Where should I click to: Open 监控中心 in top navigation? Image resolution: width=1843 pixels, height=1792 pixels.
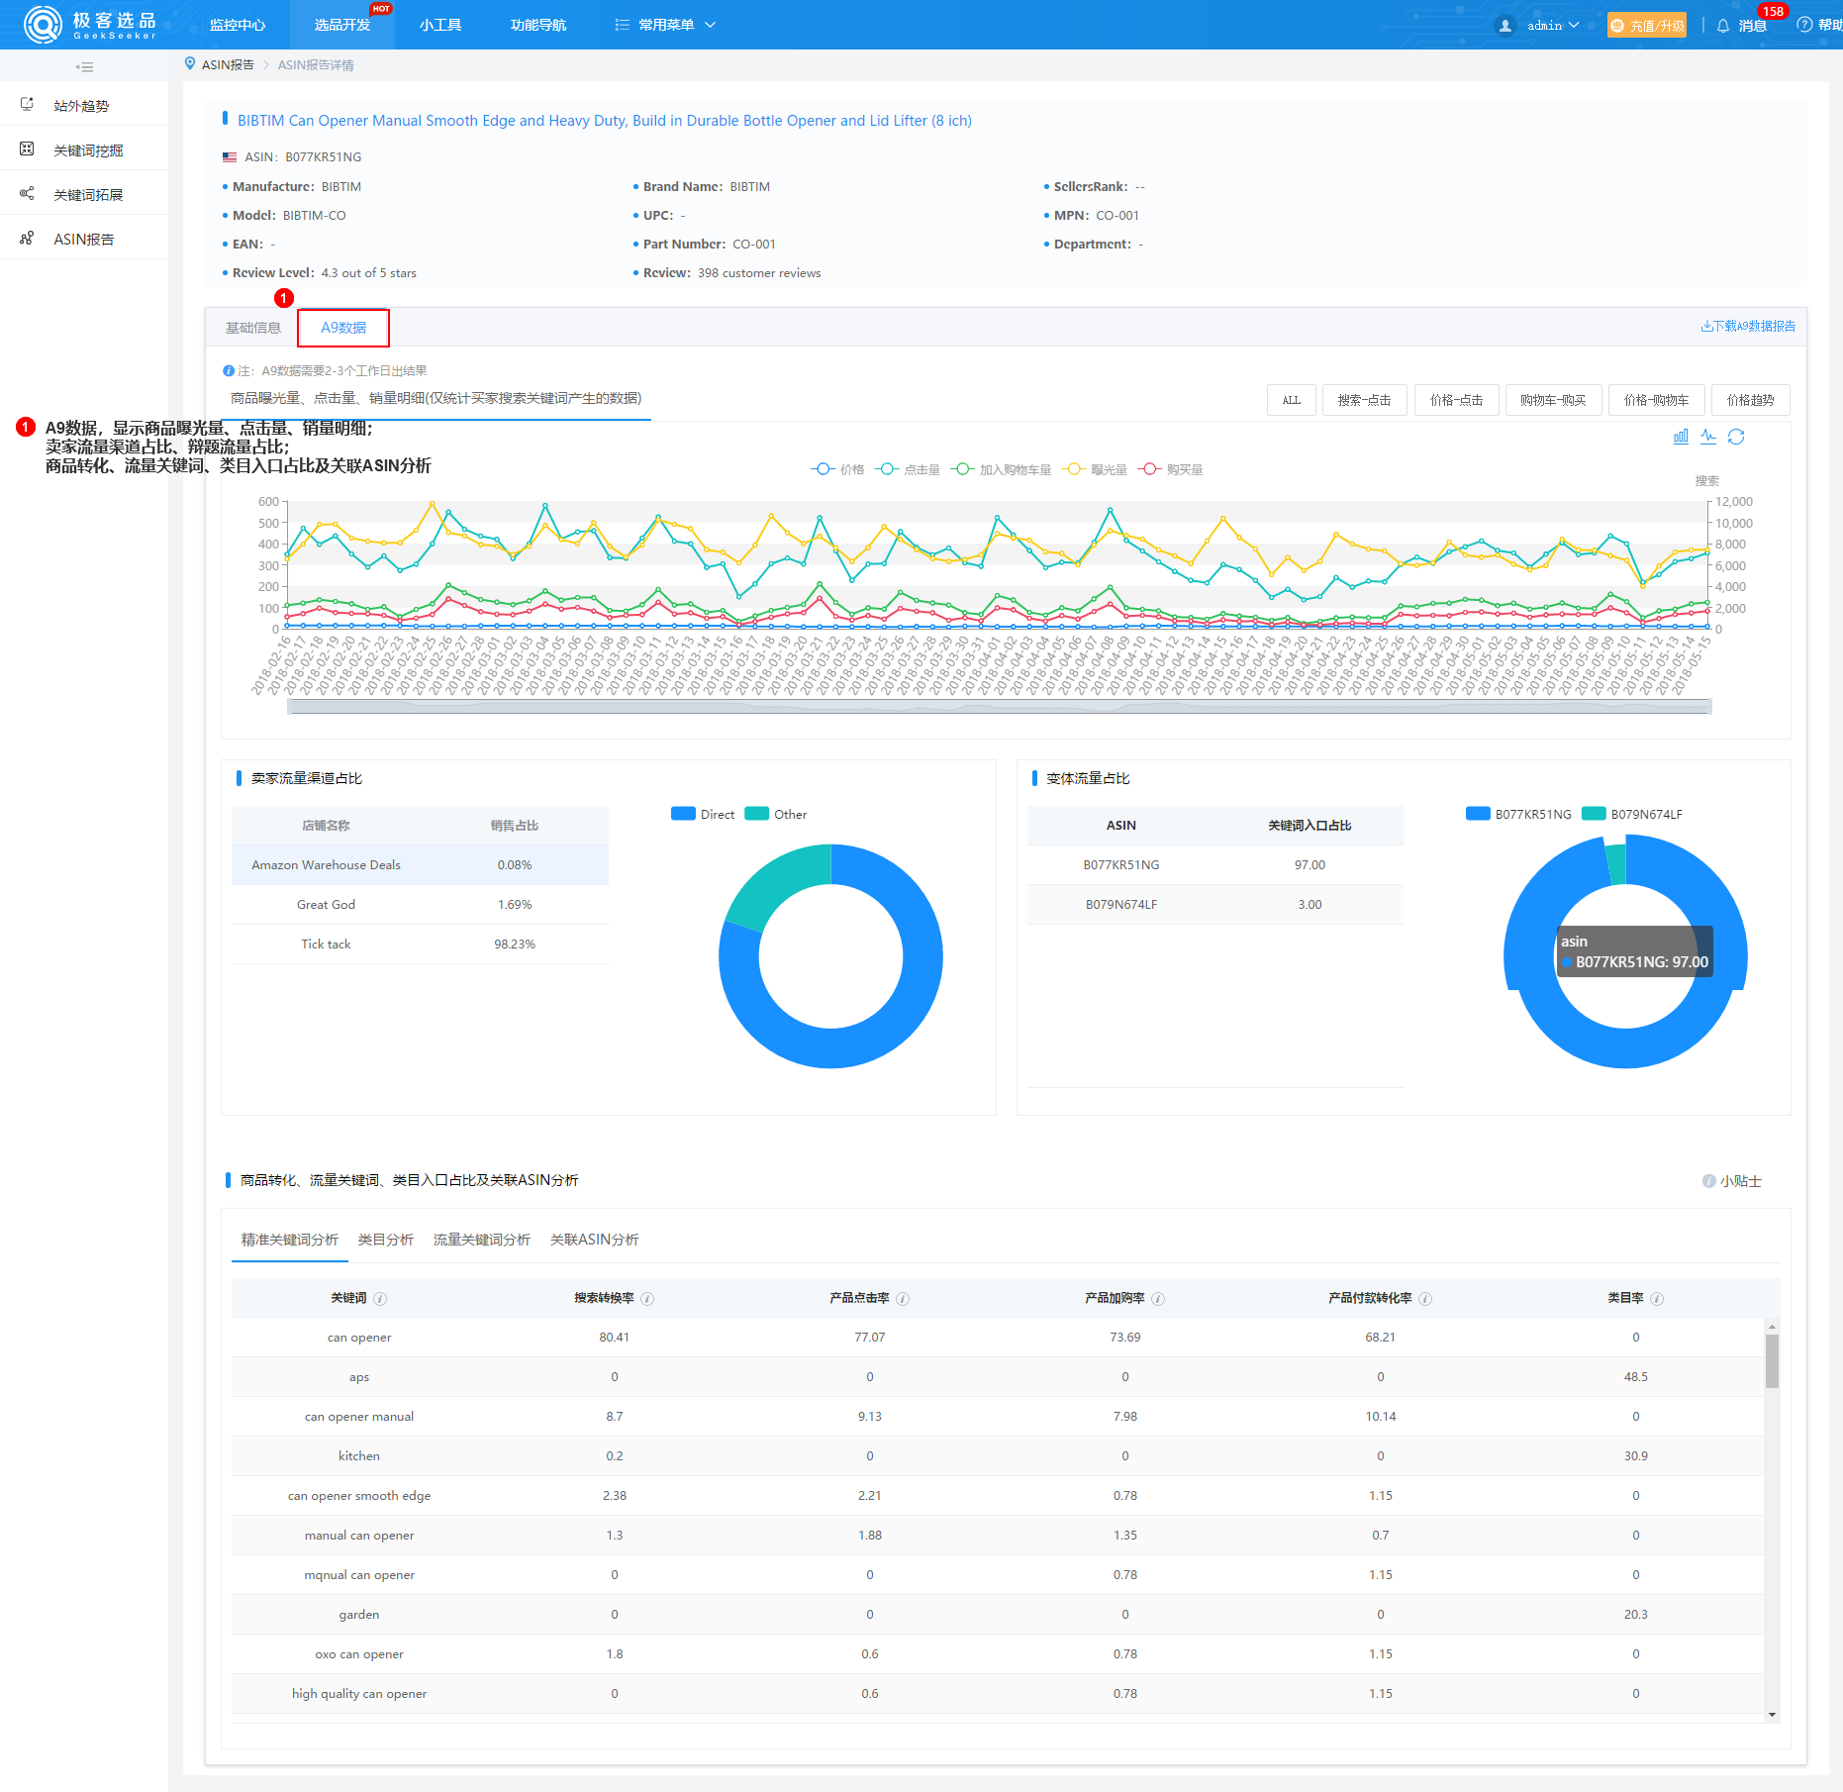pyautogui.click(x=238, y=25)
